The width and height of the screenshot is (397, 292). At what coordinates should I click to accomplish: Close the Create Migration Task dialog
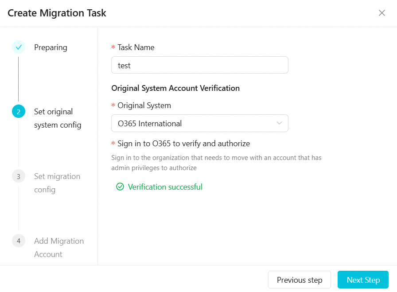click(x=382, y=13)
